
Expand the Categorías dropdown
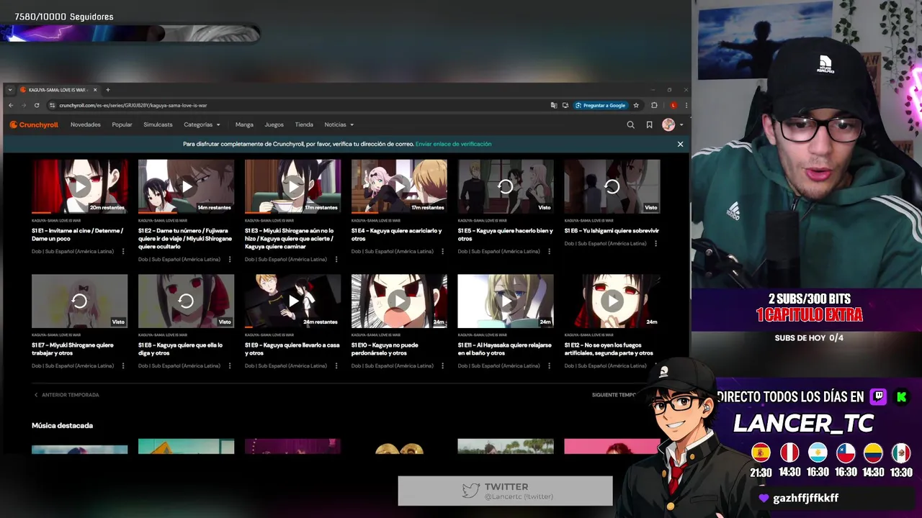click(202, 124)
